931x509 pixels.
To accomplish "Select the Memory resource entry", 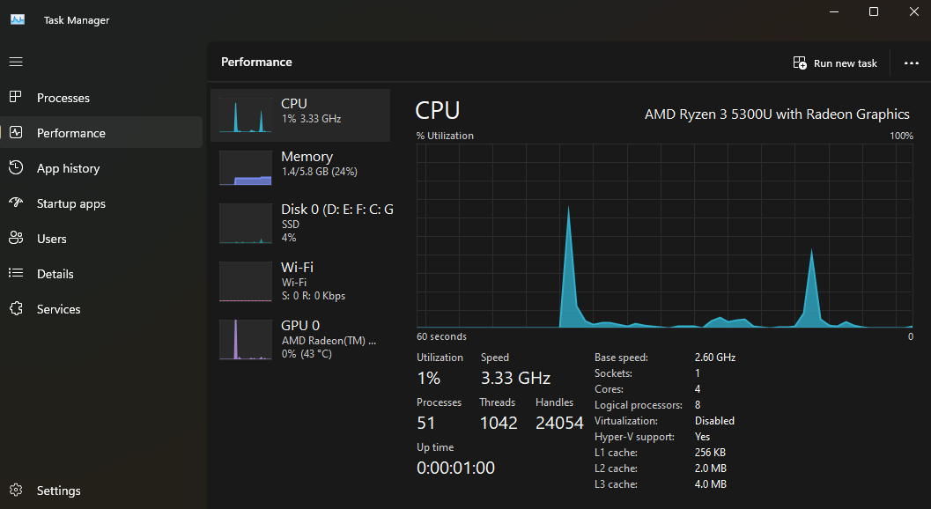I will click(x=299, y=167).
